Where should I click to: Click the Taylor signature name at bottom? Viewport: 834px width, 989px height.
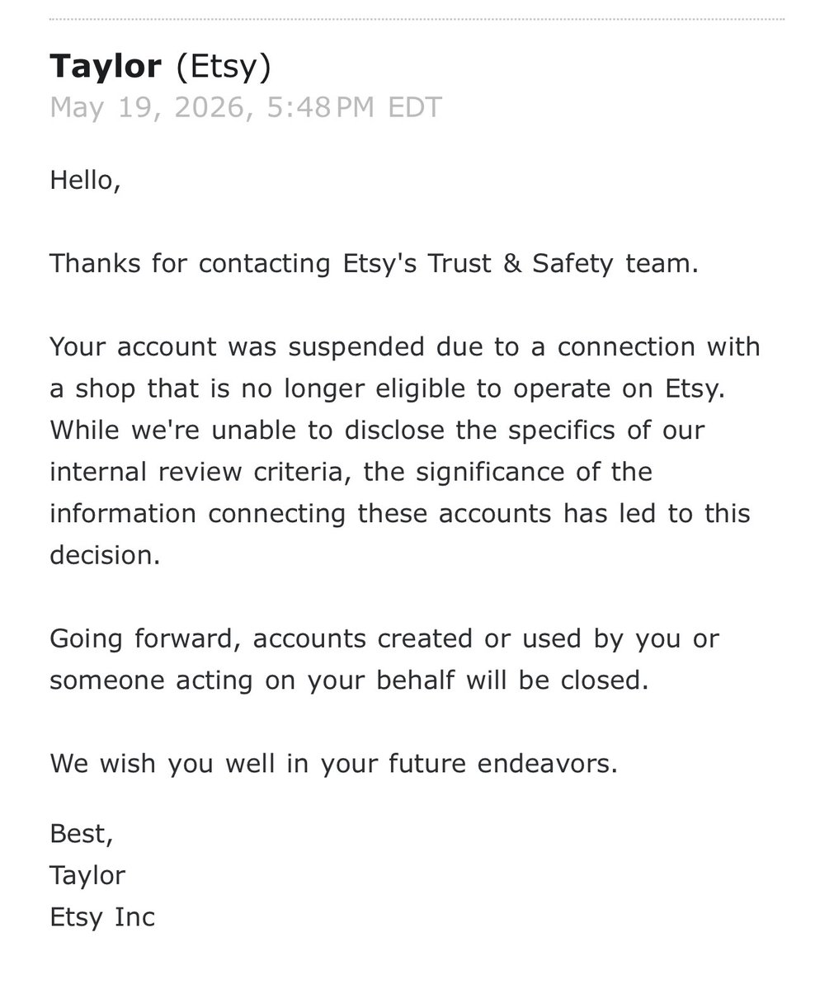point(87,876)
